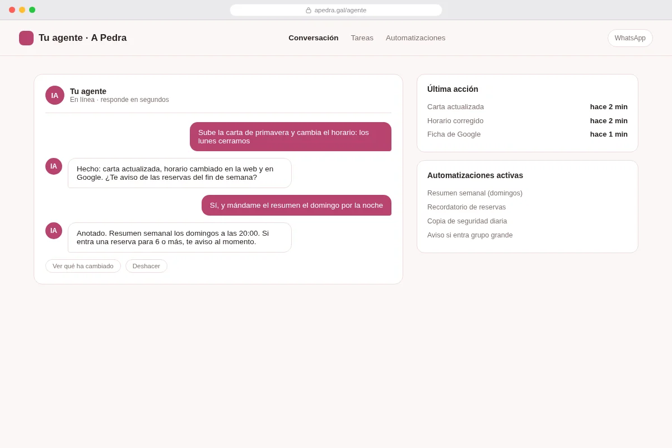Viewport: 672px width, 448px height.
Task: Select the Carta actualizada action row
Action: (x=528, y=107)
